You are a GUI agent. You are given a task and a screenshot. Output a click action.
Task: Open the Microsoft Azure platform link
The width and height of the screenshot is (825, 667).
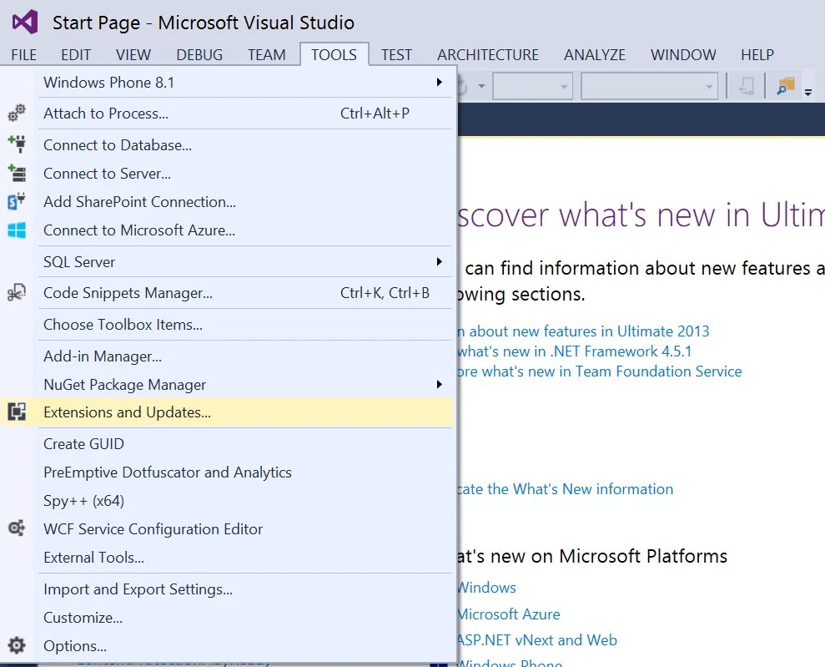click(x=509, y=614)
